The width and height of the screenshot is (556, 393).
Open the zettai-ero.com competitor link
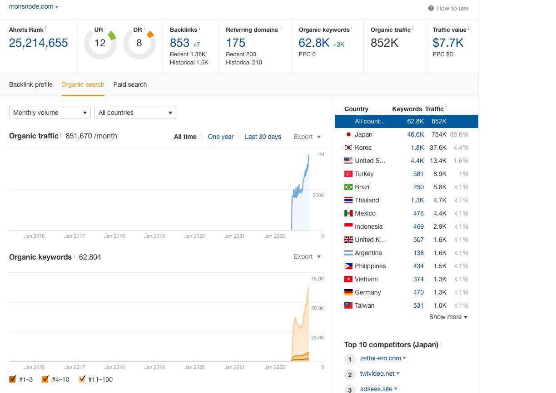click(381, 358)
